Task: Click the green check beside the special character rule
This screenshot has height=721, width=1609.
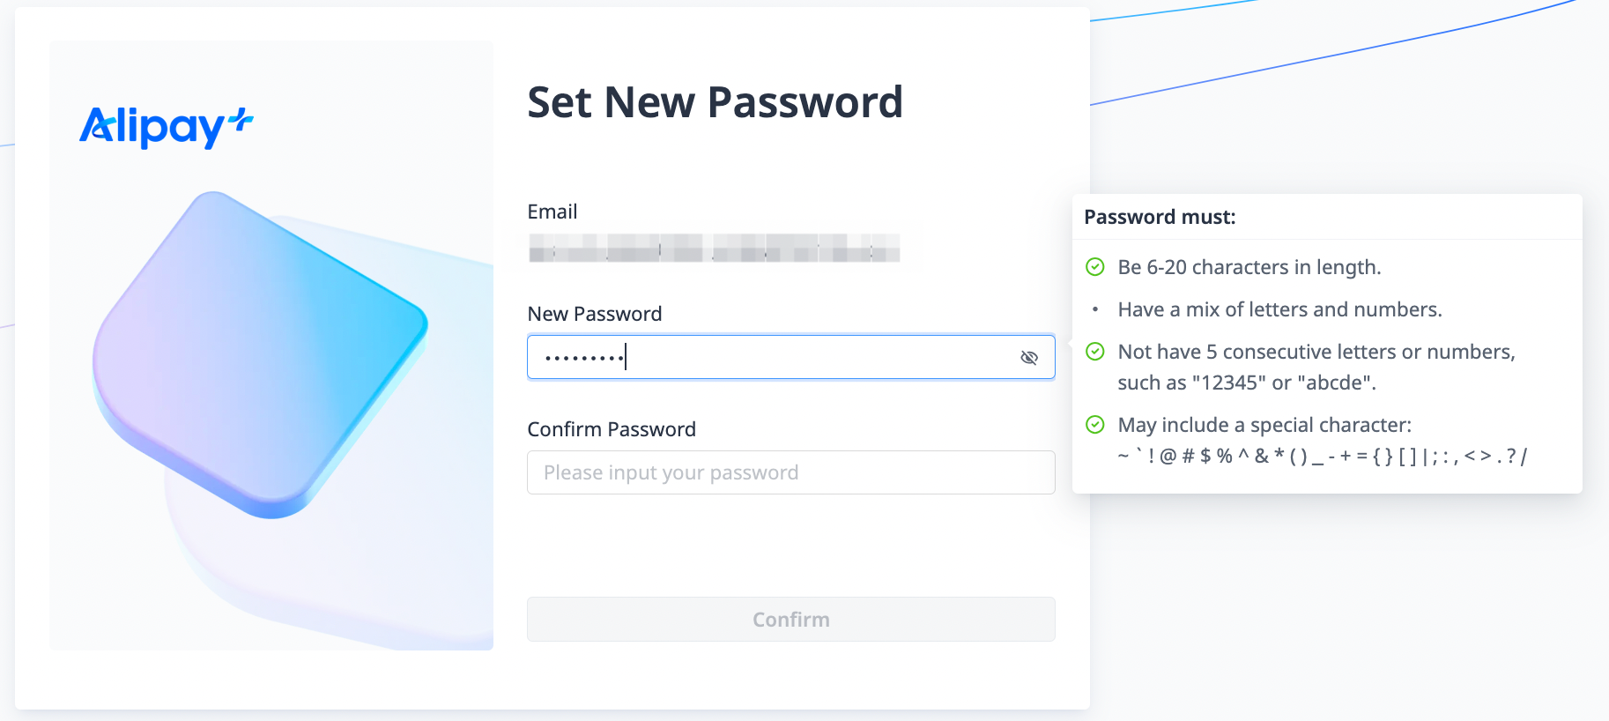Action: 1094,425
